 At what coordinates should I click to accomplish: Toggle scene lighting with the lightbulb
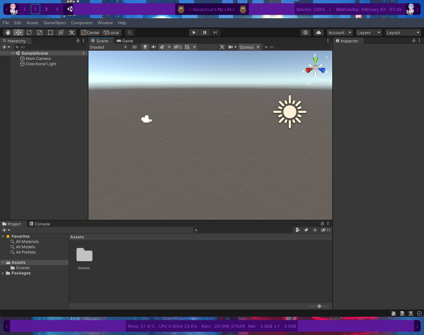pyautogui.click(x=145, y=47)
